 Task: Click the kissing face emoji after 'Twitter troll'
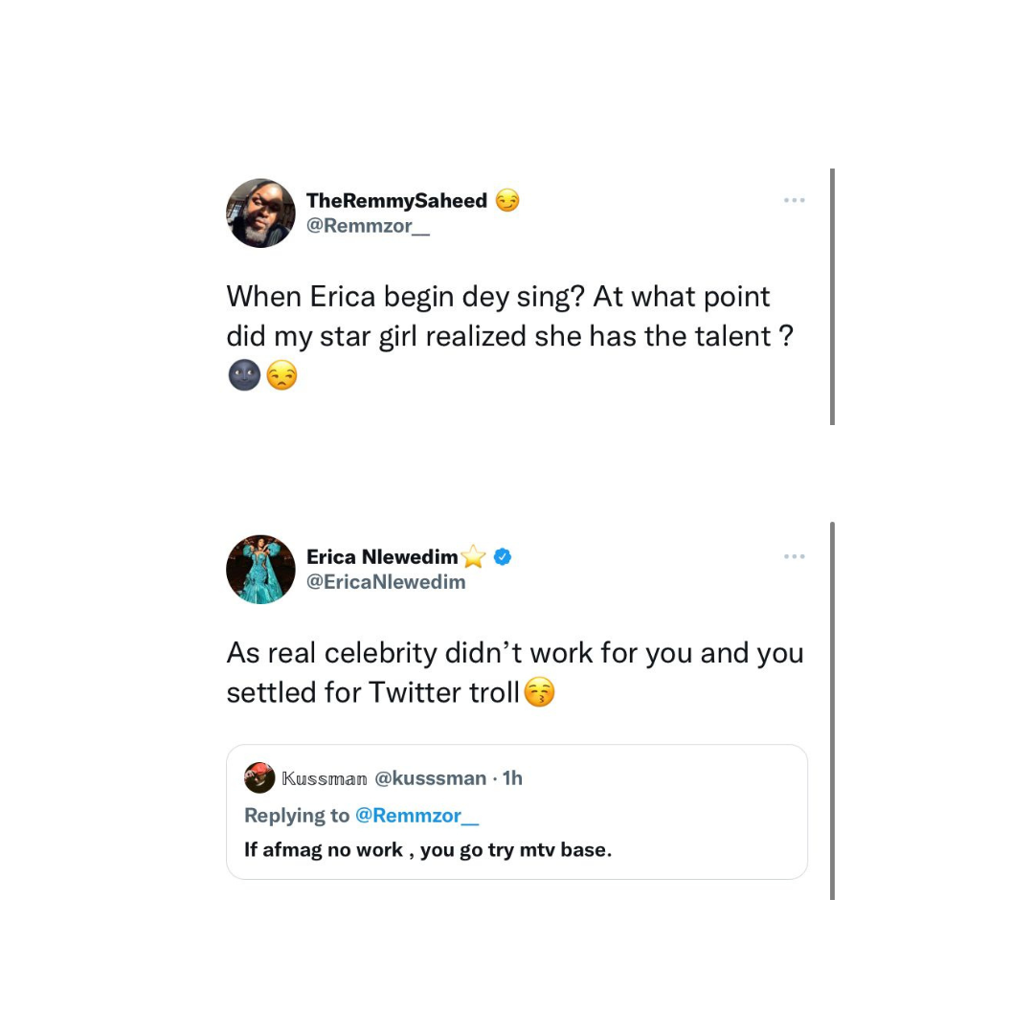(540, 692)
